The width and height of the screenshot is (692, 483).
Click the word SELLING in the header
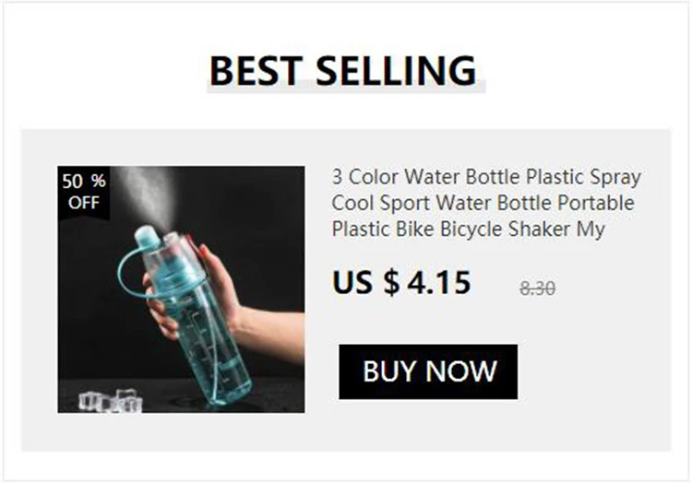397,70
